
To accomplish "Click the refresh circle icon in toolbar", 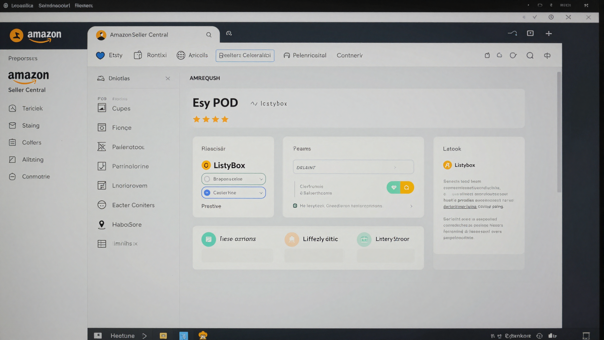I will (513, 55).
